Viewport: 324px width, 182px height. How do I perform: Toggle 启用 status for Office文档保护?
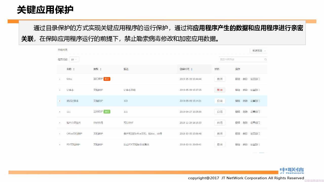(220, 133)
